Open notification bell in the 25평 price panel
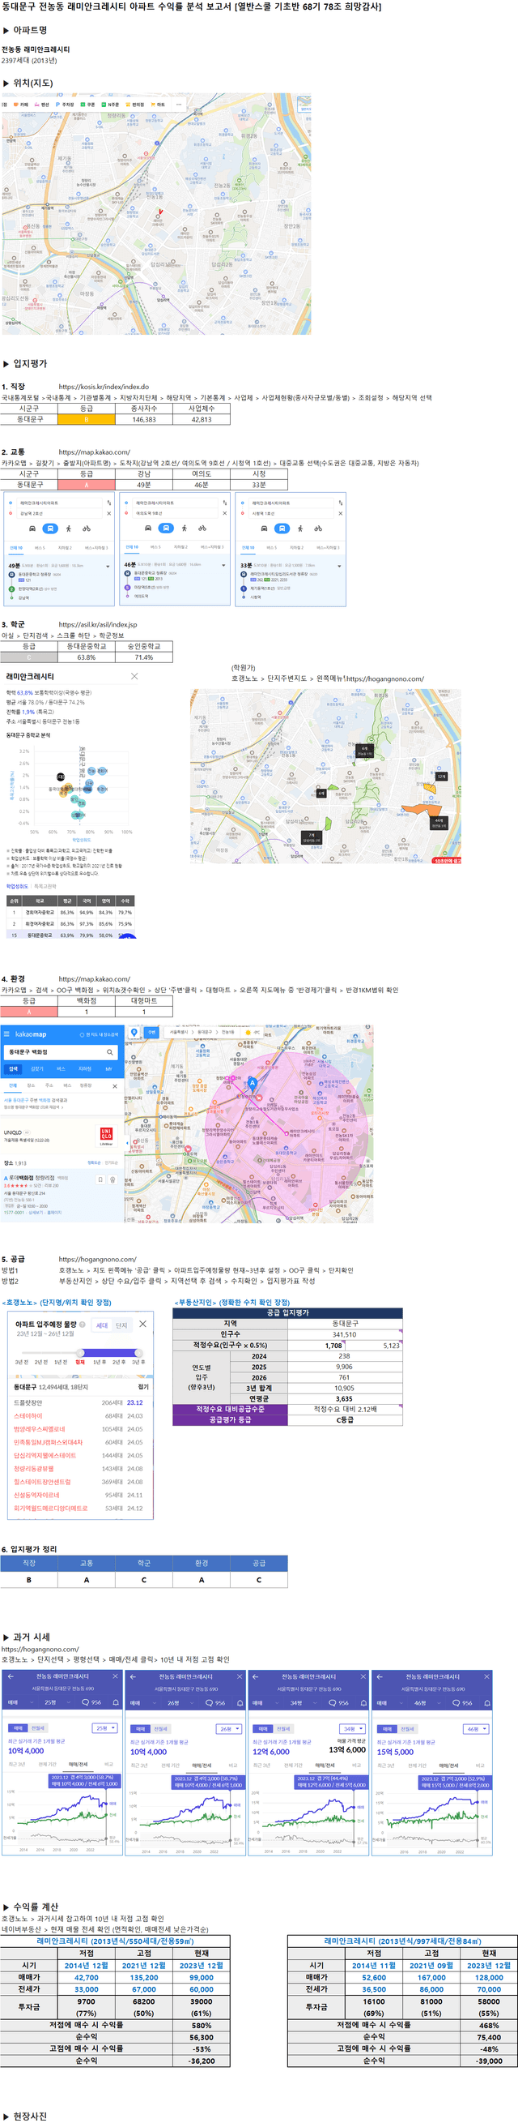Screen dimensions: 518x2123 115,1702
